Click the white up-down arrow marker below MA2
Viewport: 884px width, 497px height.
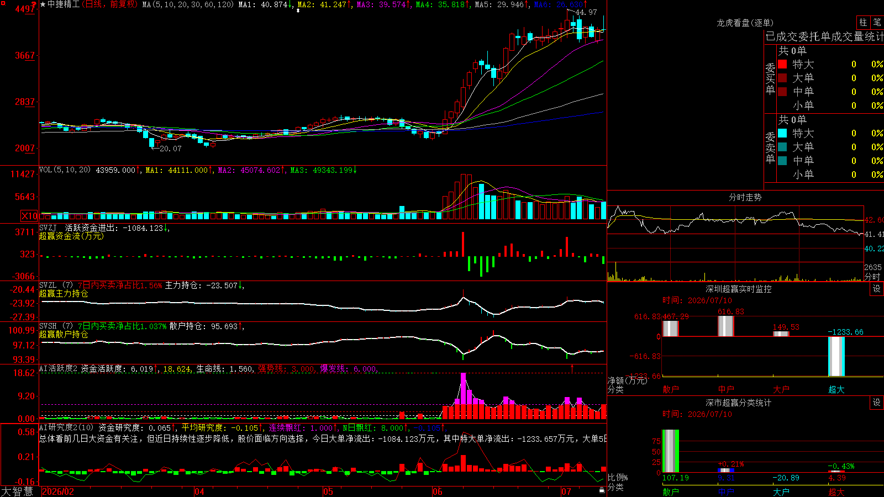[x=298, y=10]
